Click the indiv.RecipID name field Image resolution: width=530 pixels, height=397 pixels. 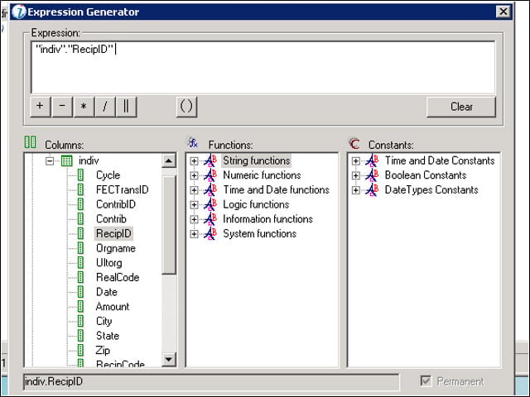[x=211, y=382]
